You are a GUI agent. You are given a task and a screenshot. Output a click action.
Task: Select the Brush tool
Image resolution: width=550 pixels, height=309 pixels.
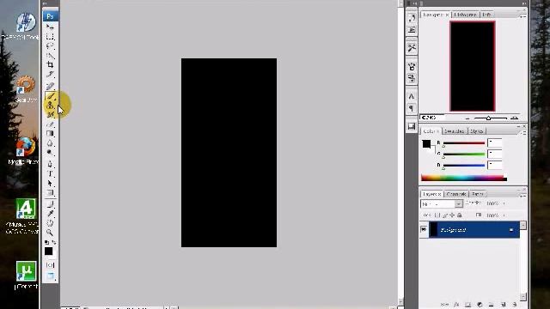[50, 95]
